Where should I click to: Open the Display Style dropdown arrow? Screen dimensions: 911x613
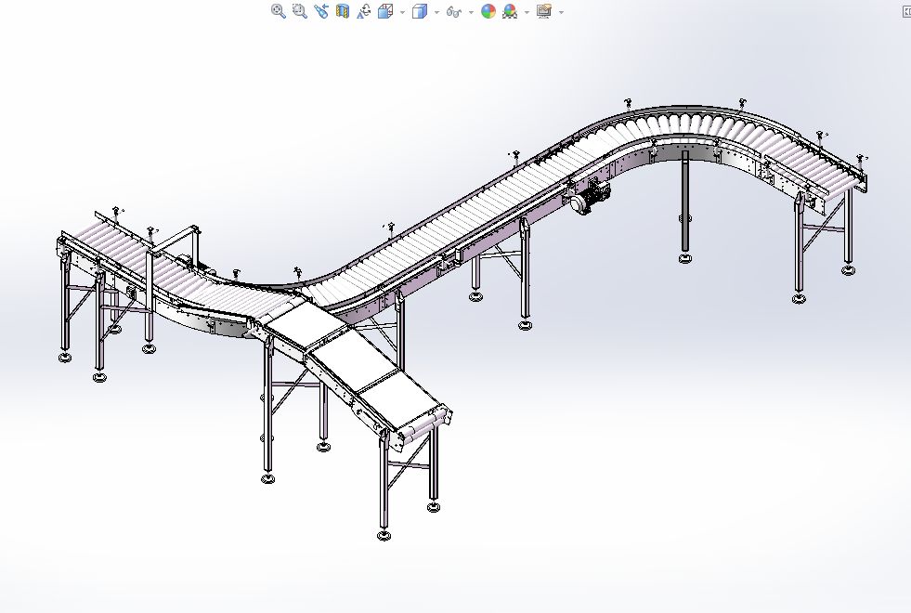(x=436, y=12)
